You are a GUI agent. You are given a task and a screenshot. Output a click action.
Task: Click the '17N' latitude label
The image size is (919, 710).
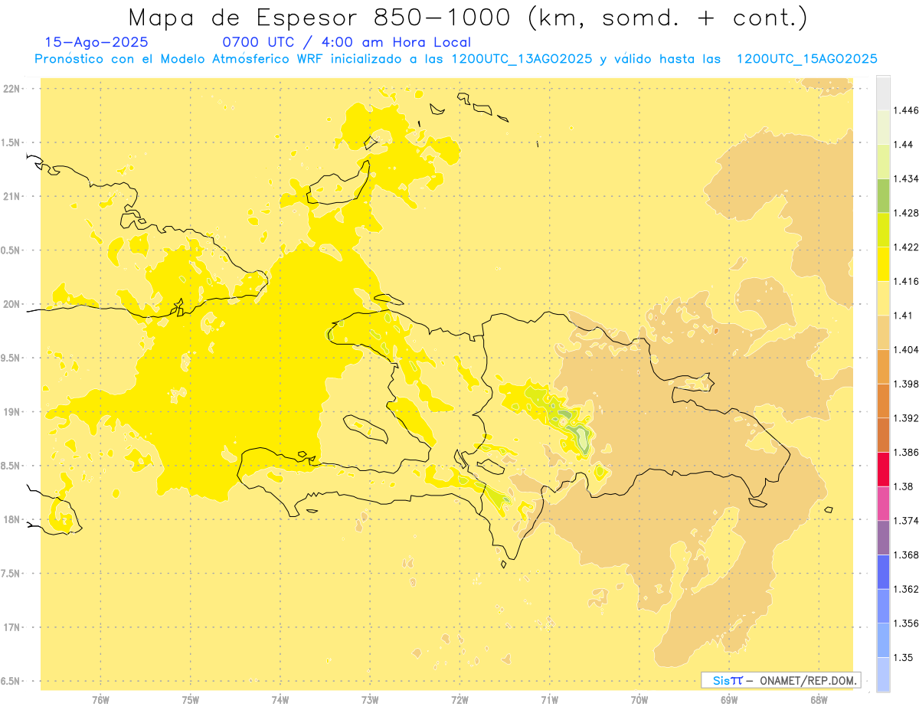pos(11,627)
